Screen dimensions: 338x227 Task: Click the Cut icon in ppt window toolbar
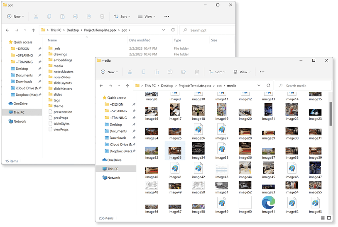click(x=36, y=16)
